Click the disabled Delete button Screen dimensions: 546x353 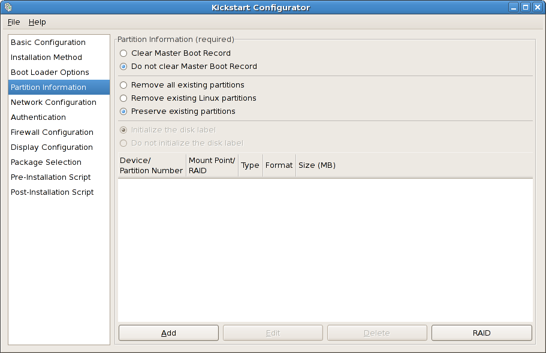377,333
